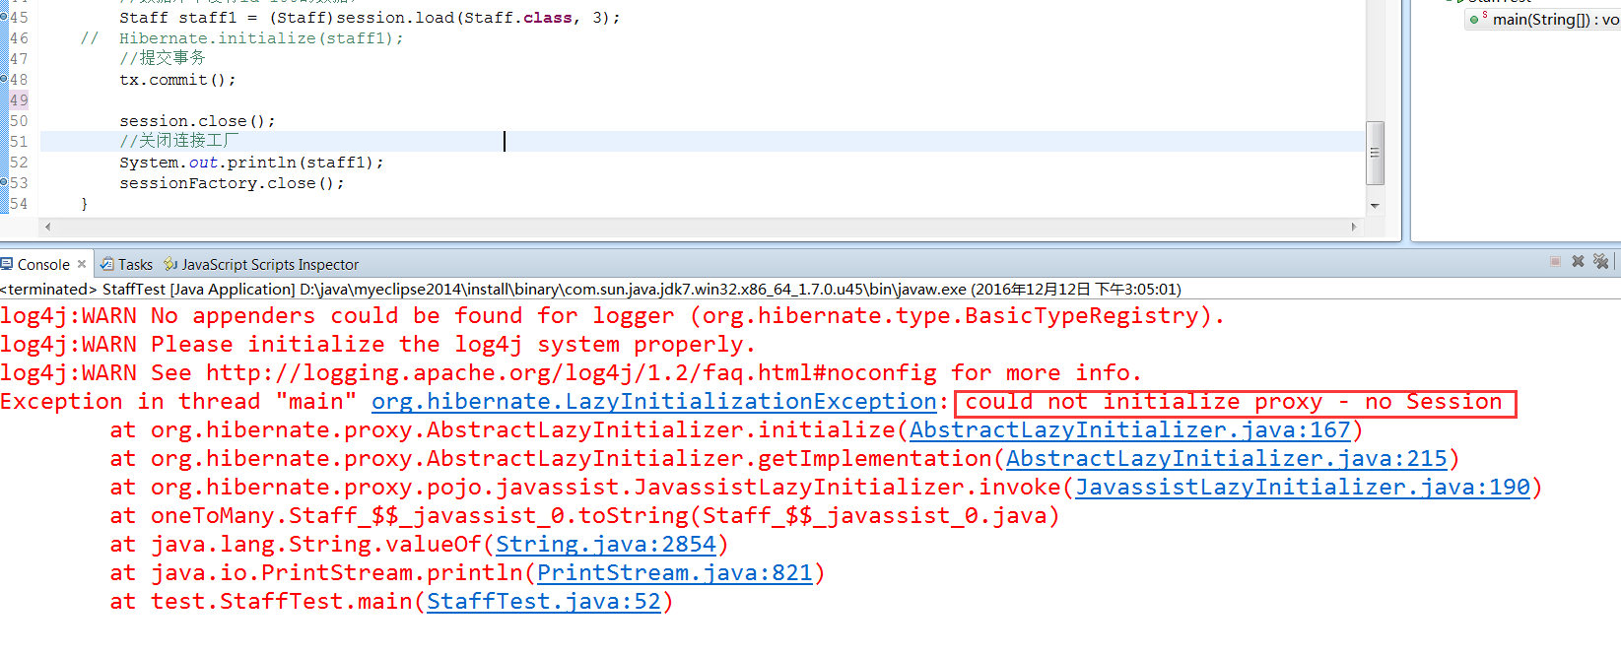Click the System.out.println(staff1); line
This screenshot has width=1621, height=656.
(x=251, y=163)
